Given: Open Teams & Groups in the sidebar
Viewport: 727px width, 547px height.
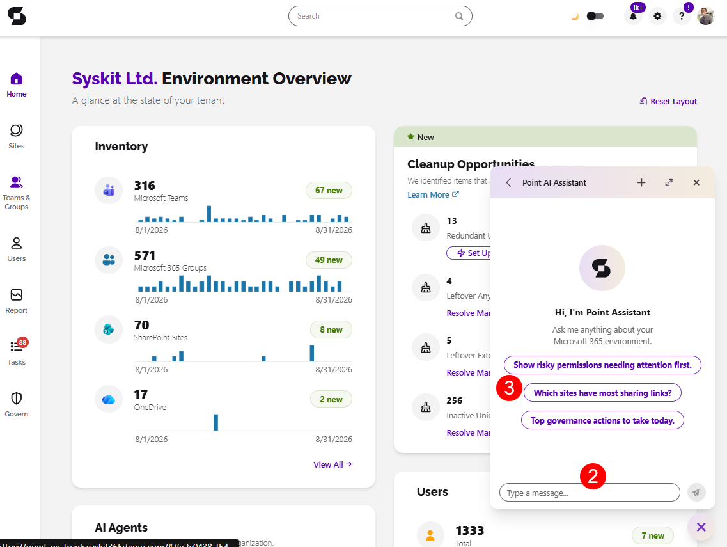Looking at the screenshot, I should (x=16, y=193).
